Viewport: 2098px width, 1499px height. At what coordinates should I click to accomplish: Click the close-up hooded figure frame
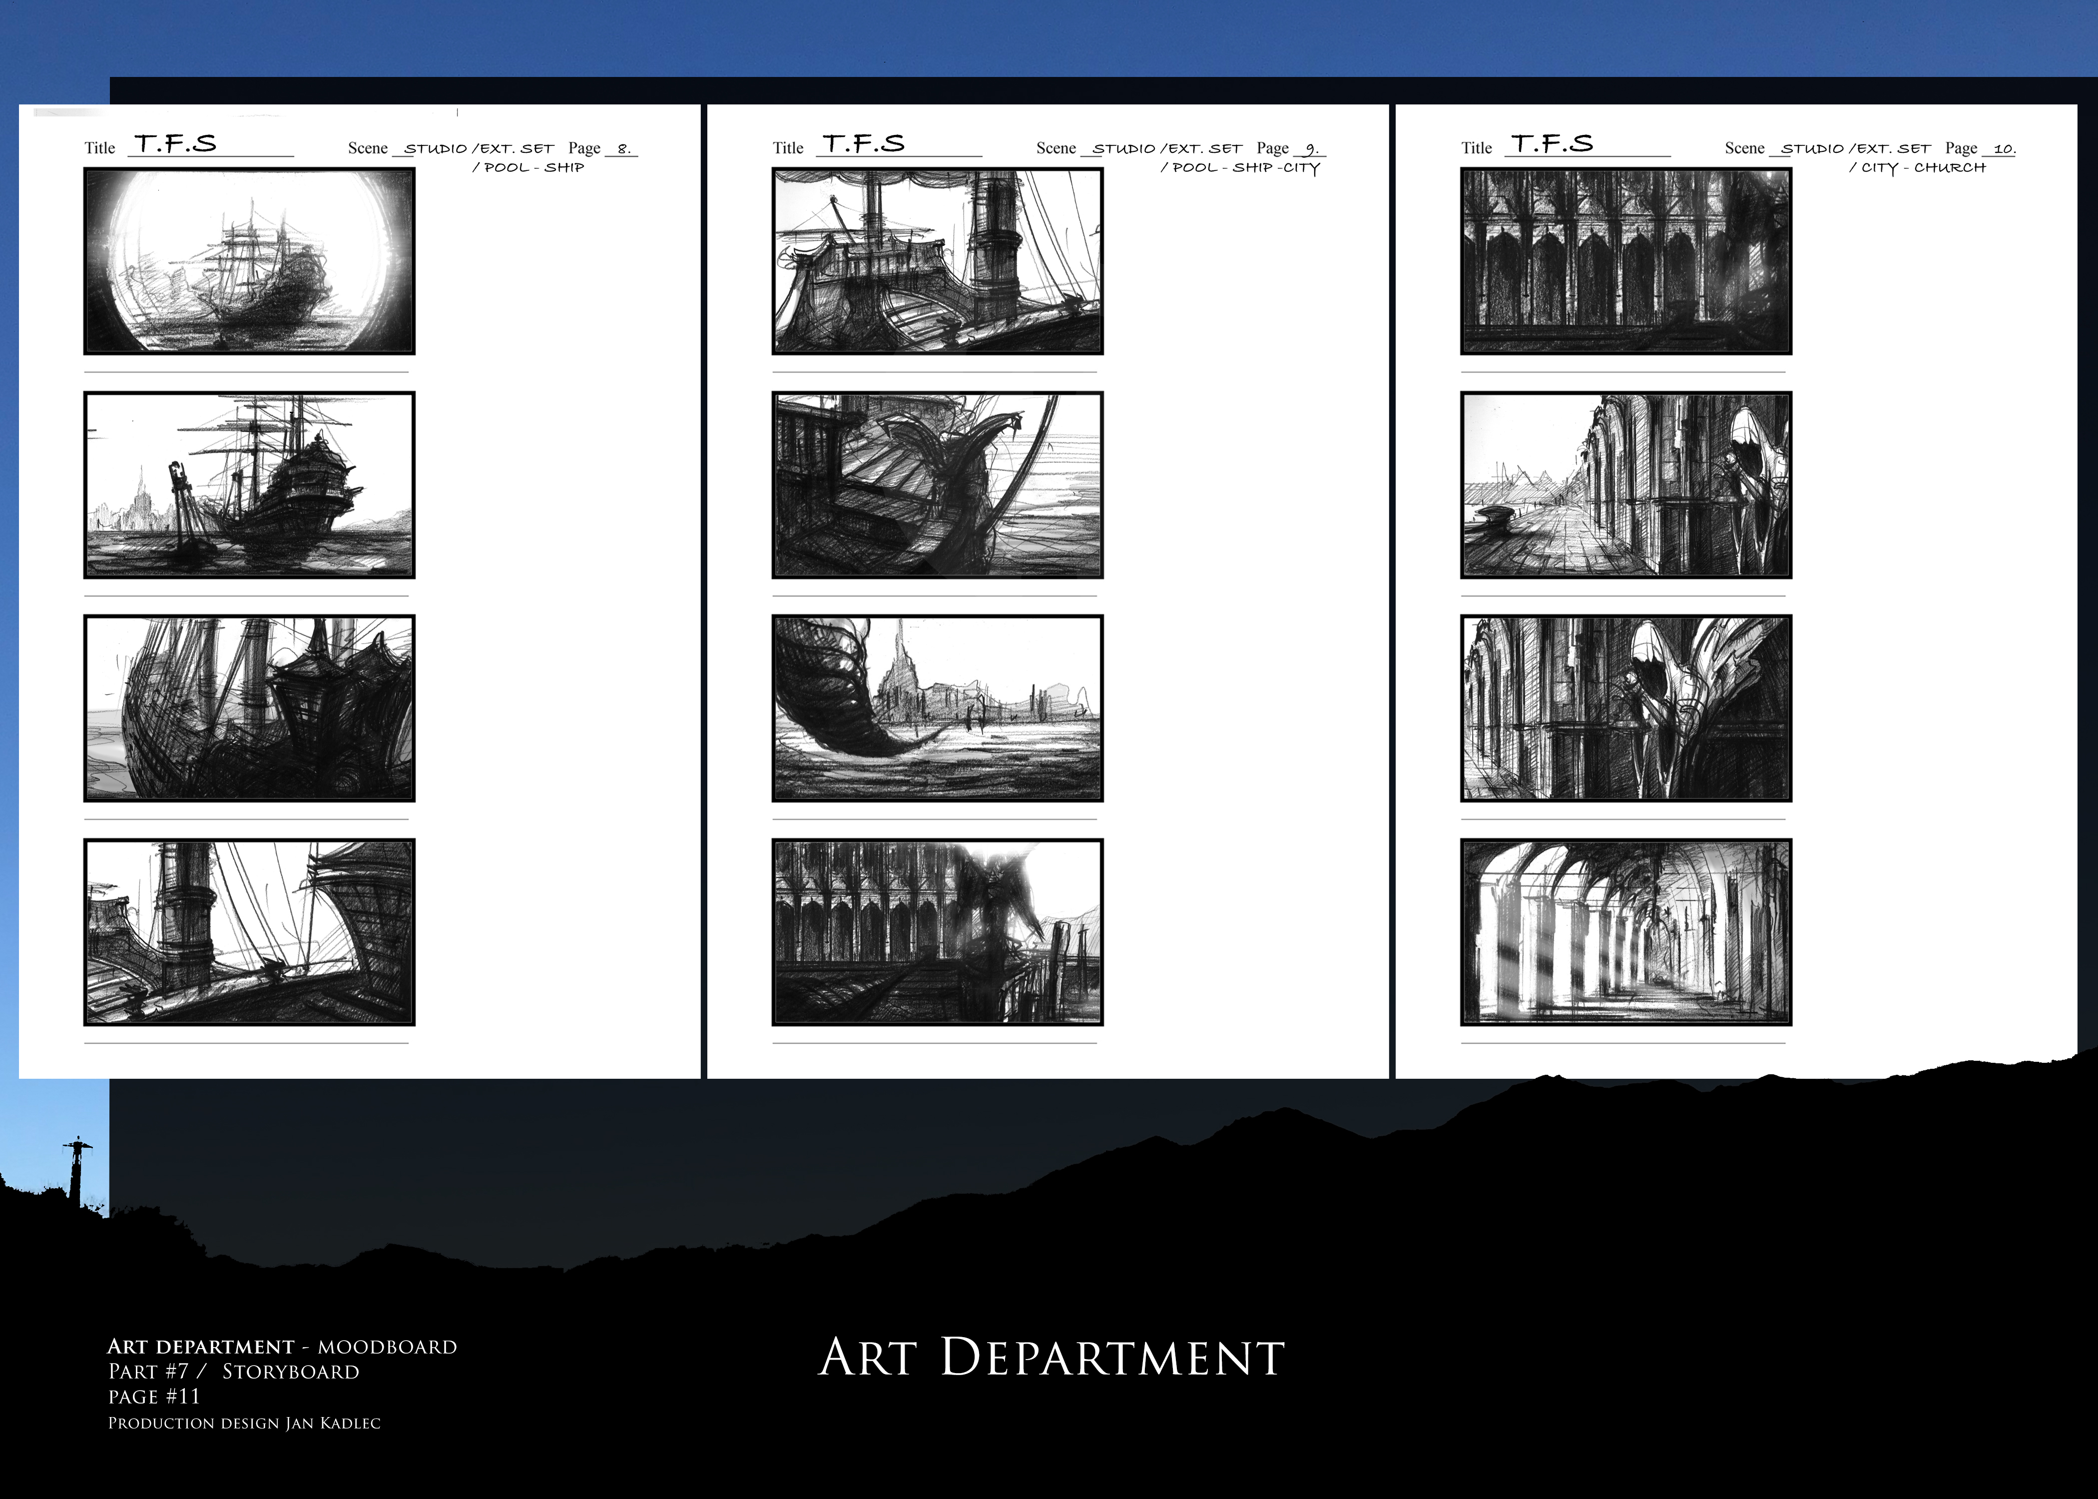tap(1625, 708)
